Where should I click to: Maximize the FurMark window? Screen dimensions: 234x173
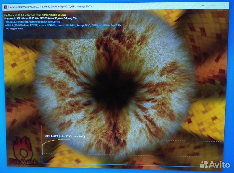click(x=214, y=6)
